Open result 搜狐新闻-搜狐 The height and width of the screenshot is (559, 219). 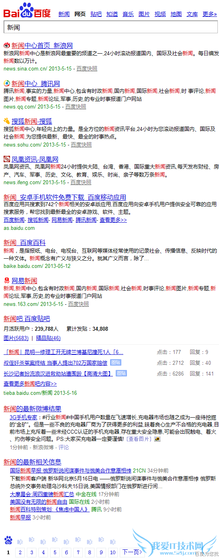pos(32,121)
